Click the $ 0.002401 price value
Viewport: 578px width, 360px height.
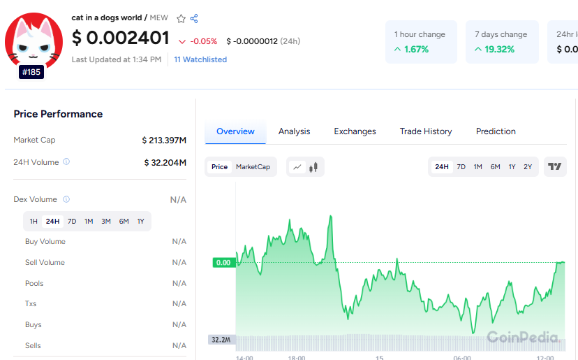click(x=121, y=38)
